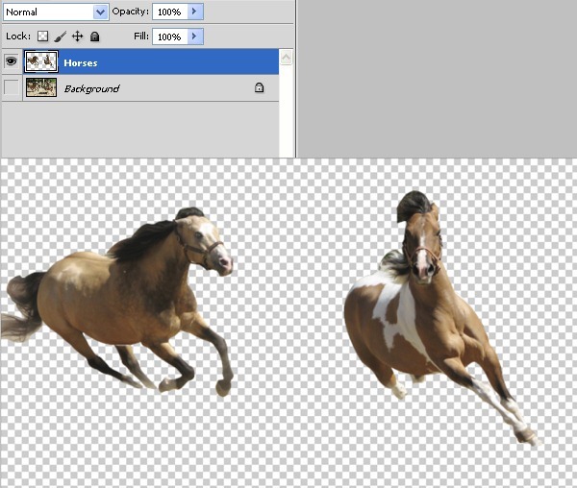Click the layers panel scroll up arrow
This screenshot has height=488, width=577.
click(x=287, y=58)
